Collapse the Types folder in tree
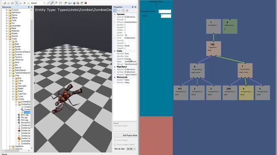Image resolution: width=277 pixels, height=155 pixels. coord(7,39)
